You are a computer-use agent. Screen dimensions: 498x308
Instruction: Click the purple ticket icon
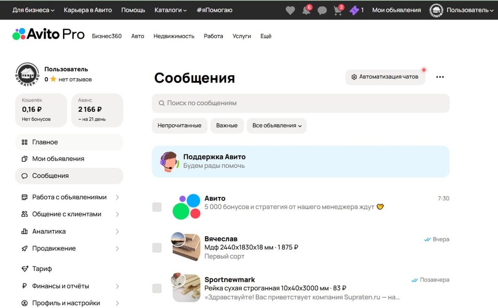click(x=354, y=10)
